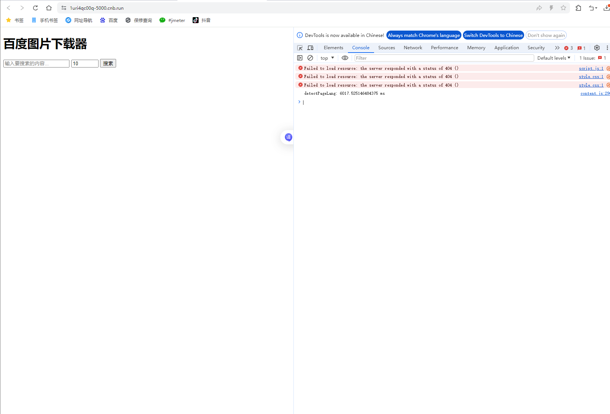The image size is (610, 414).
Task: Share this page icon
Action: click(x=539, y=8)
